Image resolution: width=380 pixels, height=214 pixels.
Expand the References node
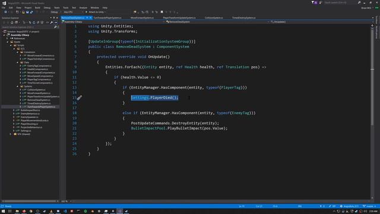pyautogui.click(x=7, y=38)
